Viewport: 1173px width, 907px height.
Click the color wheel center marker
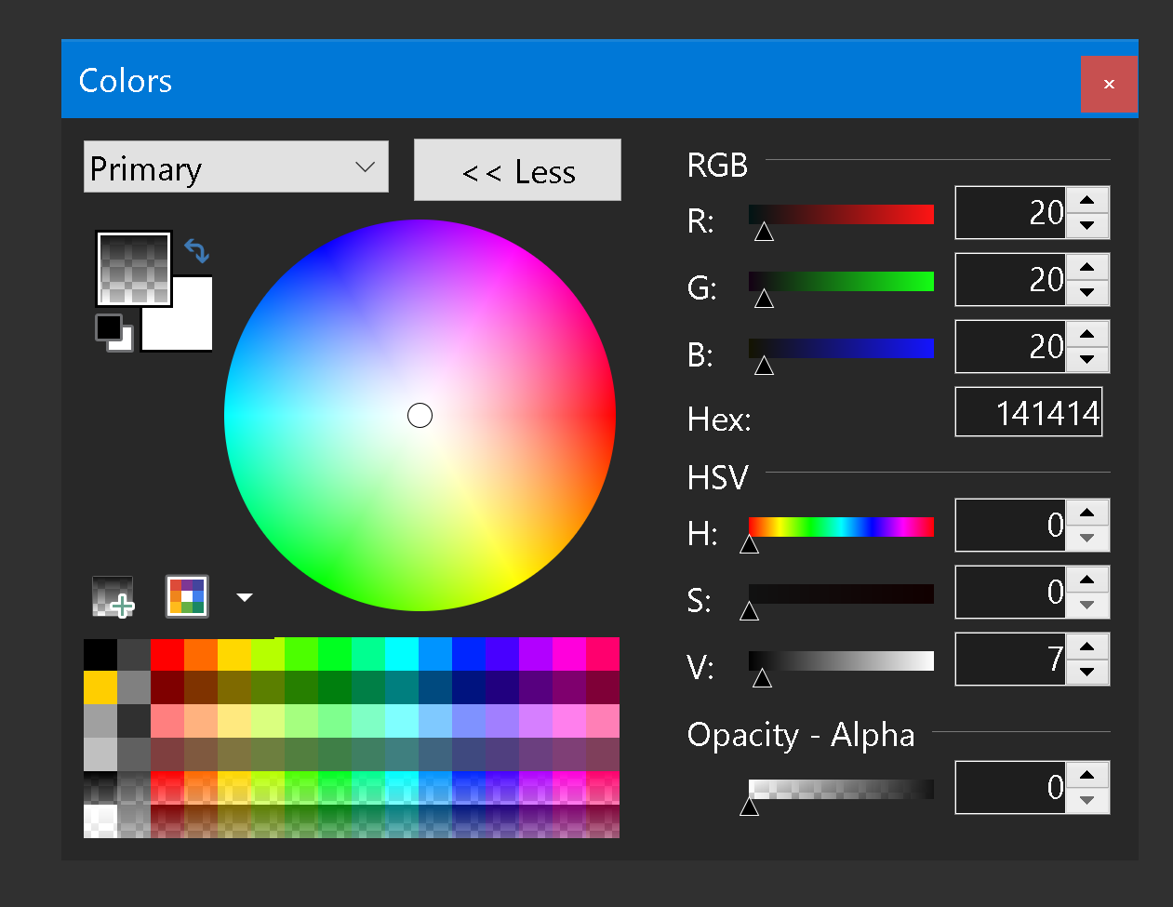point(420,415)
